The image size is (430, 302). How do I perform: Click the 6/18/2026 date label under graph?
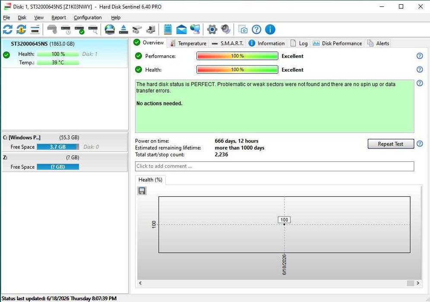(x=284, y=264)
